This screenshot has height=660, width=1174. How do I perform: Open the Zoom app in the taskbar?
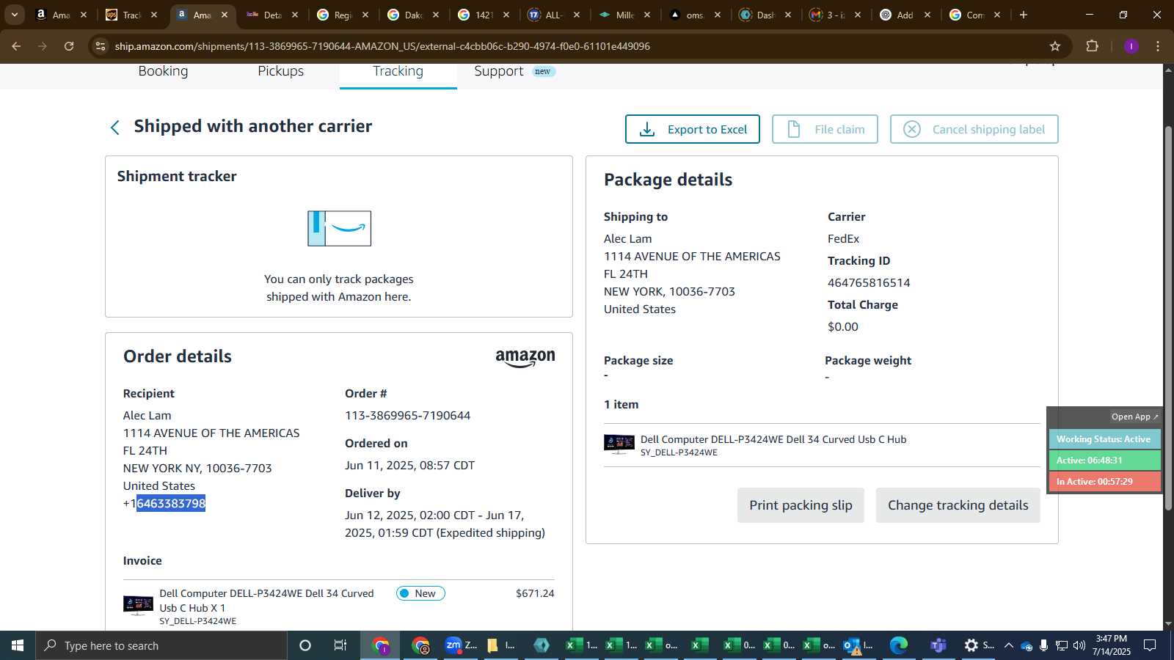click(x=461, y=645)
